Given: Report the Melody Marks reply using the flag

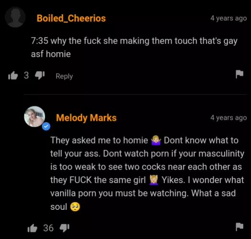Looking at the screenshot, I should (x=240, y=227).
